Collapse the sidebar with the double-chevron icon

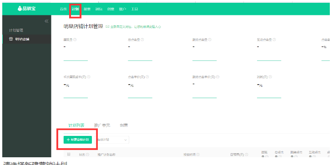click(46, 21)
